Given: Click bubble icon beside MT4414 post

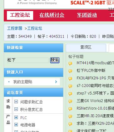Looking at the screenshot, I should point(70,63).
